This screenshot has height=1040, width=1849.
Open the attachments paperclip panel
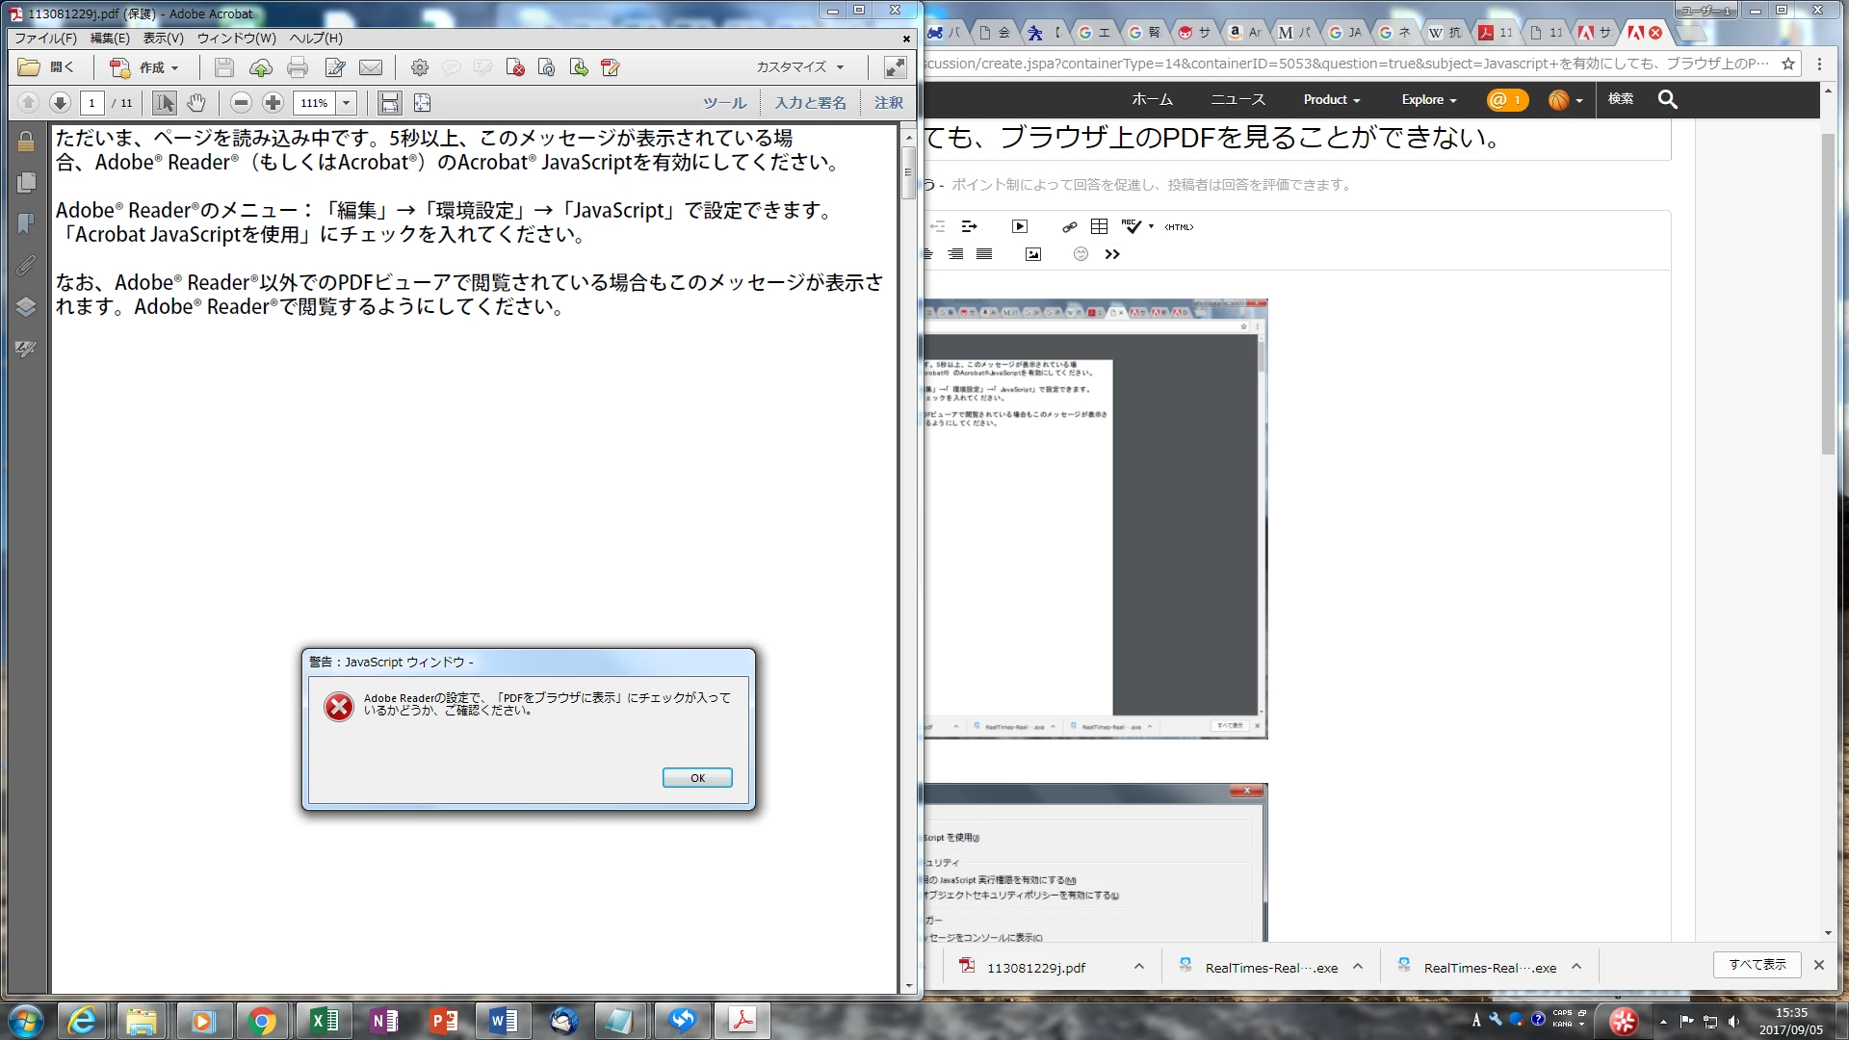click(x=26, y=265)
